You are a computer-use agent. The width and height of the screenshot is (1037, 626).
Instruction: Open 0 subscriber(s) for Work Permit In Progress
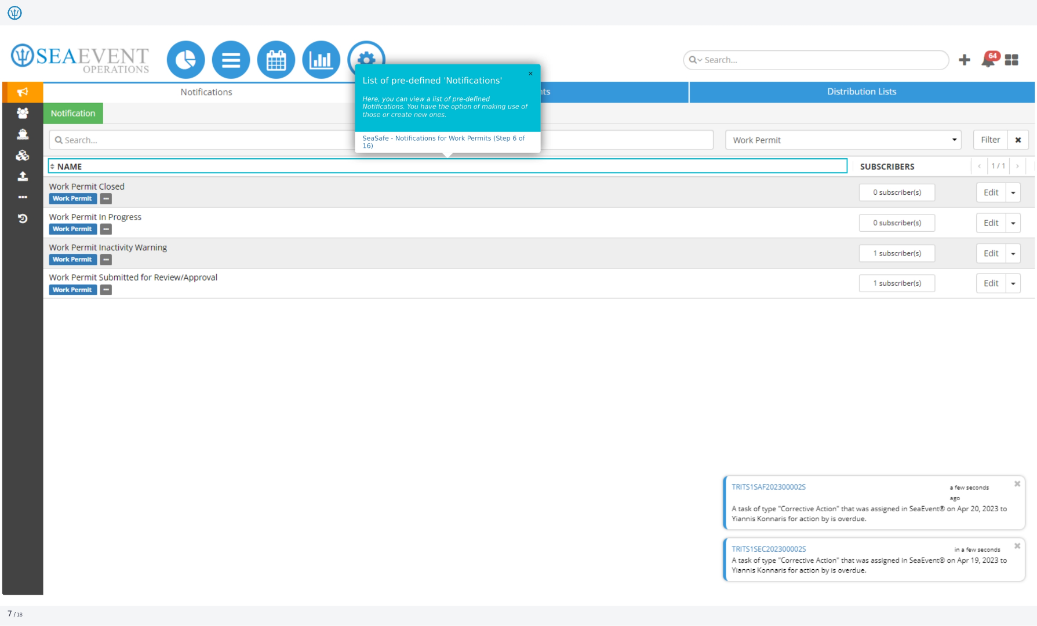coord(897,223)
